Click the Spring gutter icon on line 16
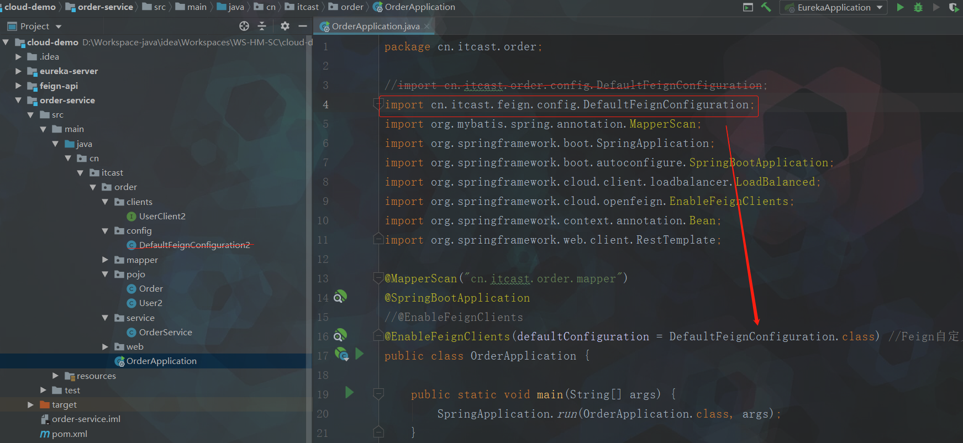This screenshot has width=963, height=443. (x=340, y=335)
